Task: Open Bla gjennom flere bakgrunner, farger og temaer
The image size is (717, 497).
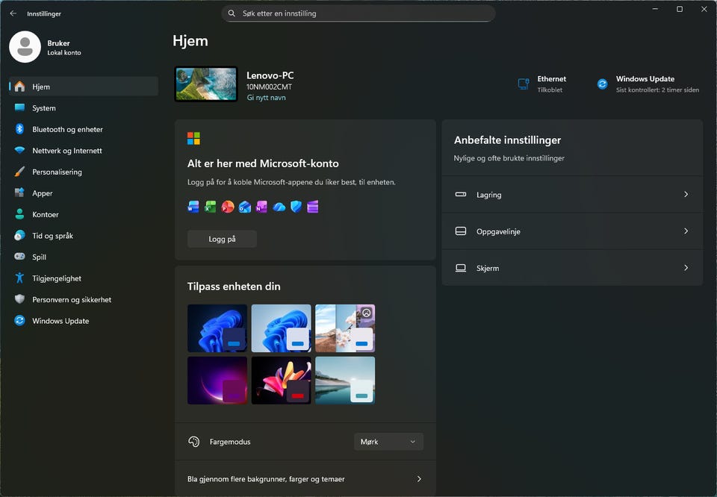Action: click(305, 479)
